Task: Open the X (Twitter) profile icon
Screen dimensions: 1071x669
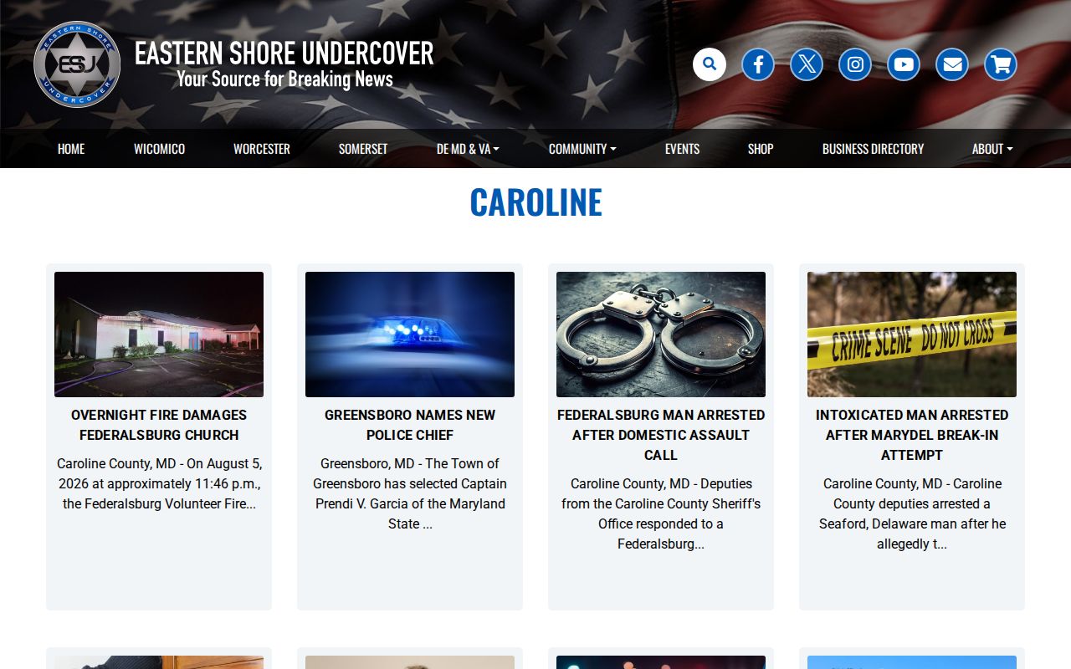Action: (807, 64)
